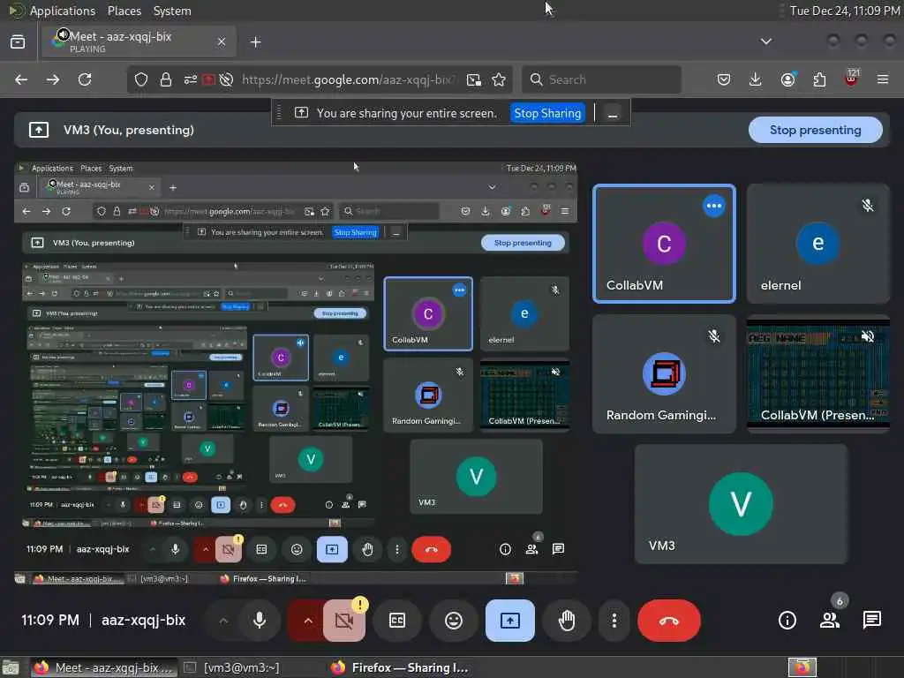Viewport: 904px width, 678px height.
Task: Click the meet.google.com address bar
Action: coord(348,79)
